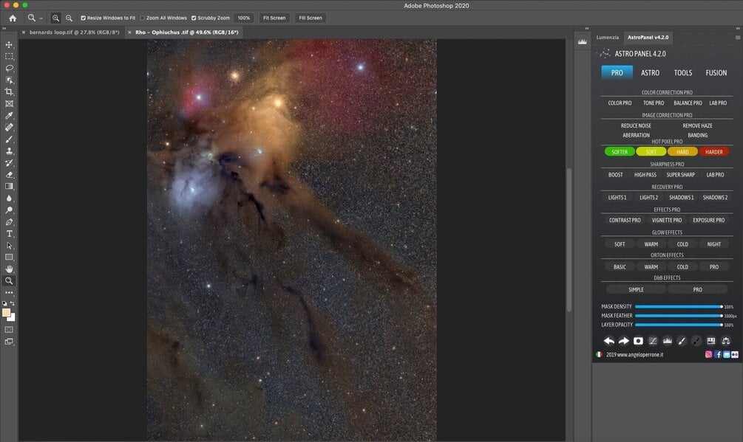Image resolution: width=743 pixels, height=442 pixels.
Task: Switch to bernards loop.tif document tab
Action: (x=74, y=32)
